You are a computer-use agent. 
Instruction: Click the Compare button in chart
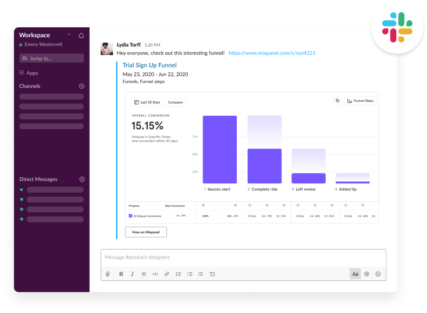(175, 102)
